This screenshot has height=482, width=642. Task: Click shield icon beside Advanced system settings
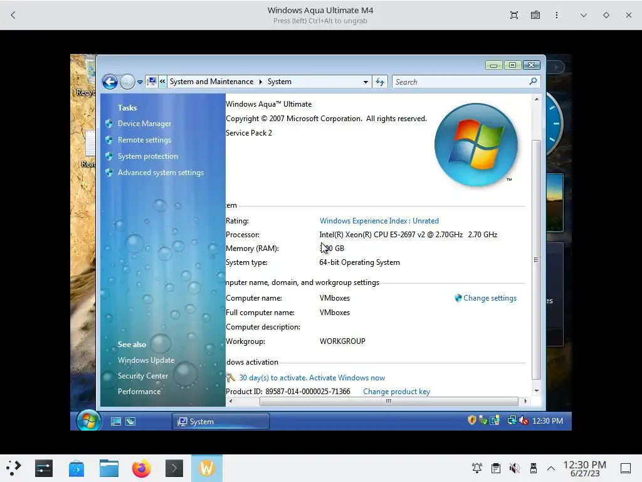click(109, 173)
